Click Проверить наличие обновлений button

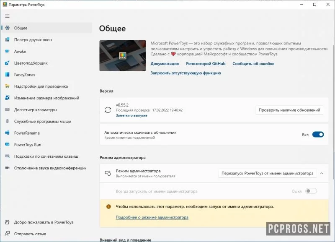[x=289, y=110]
